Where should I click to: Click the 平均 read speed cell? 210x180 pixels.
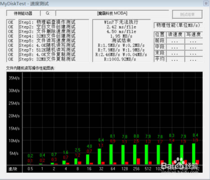[x=175, y=59]
